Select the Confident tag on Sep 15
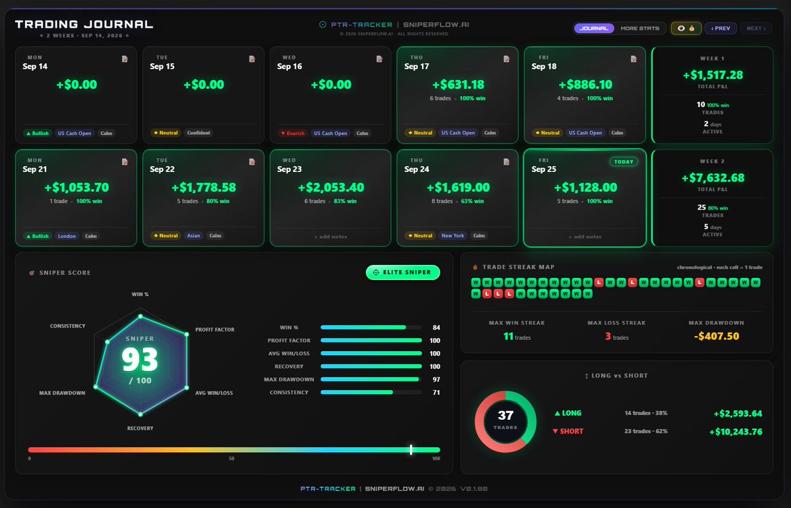This screenshot has height=508, width=791. (198, 133)
